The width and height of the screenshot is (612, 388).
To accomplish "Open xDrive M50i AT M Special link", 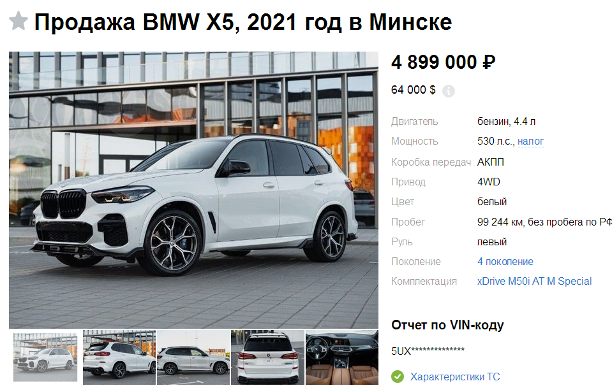I will click(534, 281).
